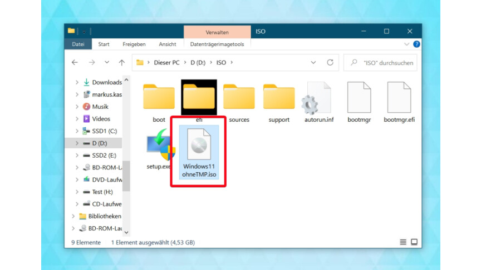Open Explorer help question mark
The width and height of the screenshot is (481, 270).
point(416,44)
